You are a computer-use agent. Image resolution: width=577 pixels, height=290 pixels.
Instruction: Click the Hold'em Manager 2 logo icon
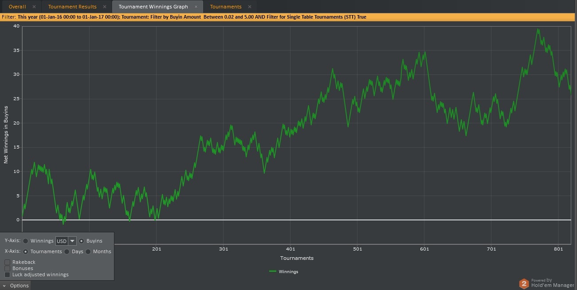click(x=524, y=283)
